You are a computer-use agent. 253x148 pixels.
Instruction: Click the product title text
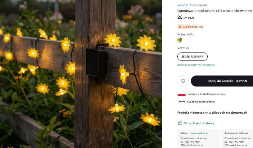[x=214, y=11]
